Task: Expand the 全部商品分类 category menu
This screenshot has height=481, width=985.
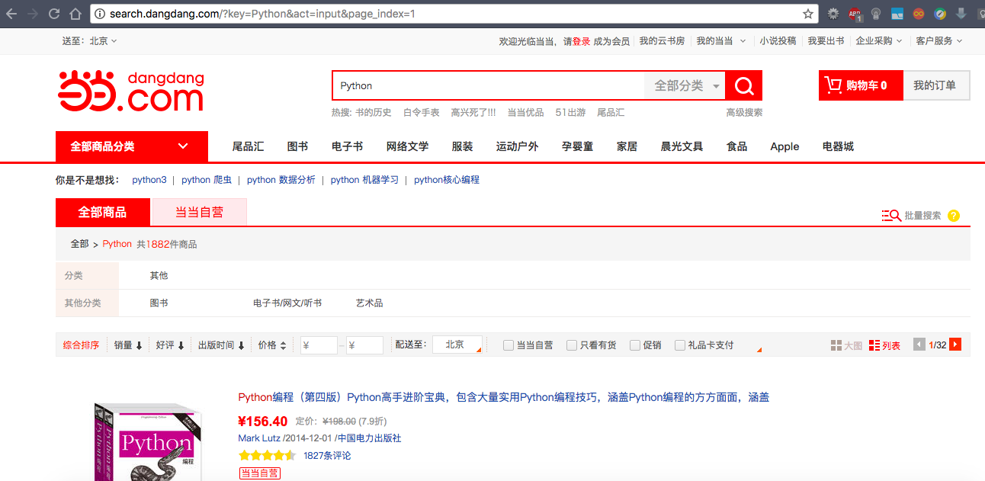Action: pos(132,146)
